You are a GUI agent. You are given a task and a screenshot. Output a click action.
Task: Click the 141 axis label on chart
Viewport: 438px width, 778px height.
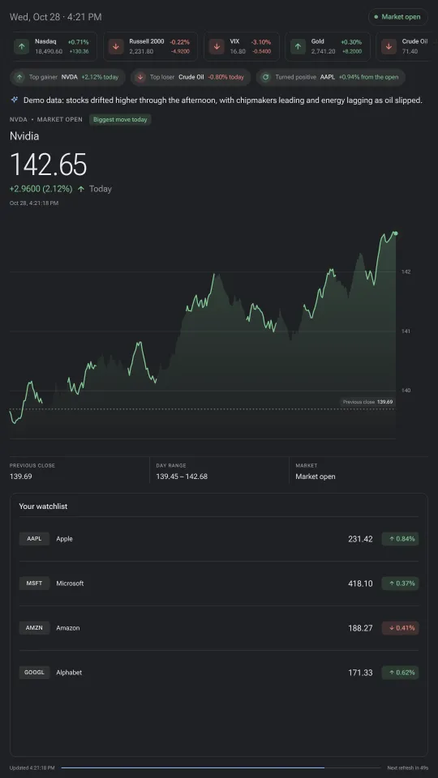tap(406, 331)
